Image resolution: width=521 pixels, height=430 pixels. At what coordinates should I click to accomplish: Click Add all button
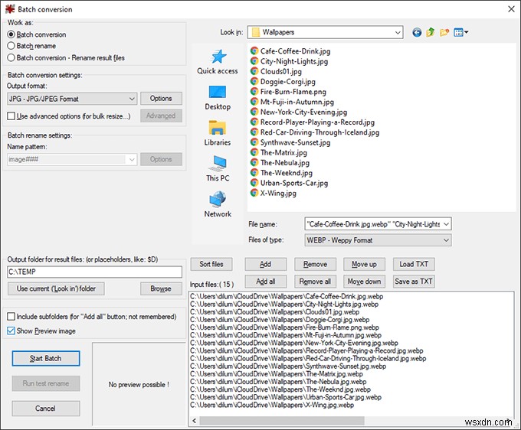coord(266,282)
